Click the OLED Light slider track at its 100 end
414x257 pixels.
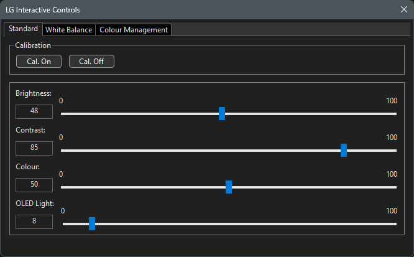[x=395, y=223]
